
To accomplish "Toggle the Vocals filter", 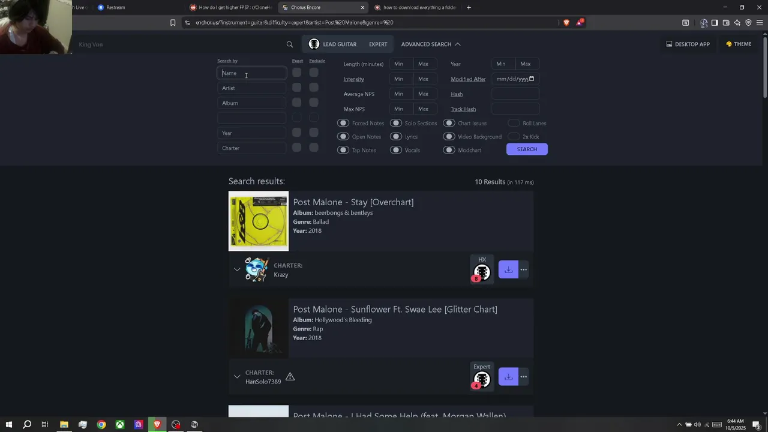I will [396, 150].
